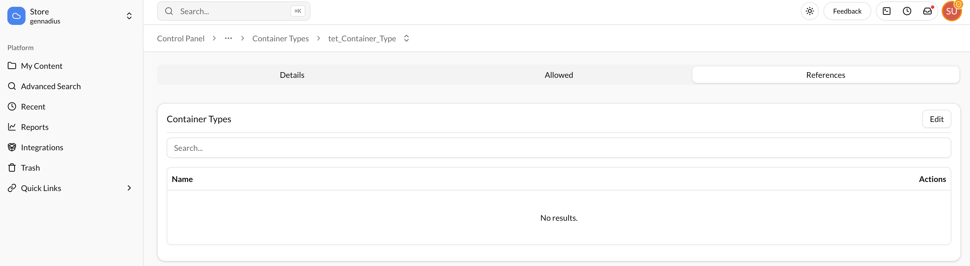Check notifications via the inbox icon

tap(927, 11)
